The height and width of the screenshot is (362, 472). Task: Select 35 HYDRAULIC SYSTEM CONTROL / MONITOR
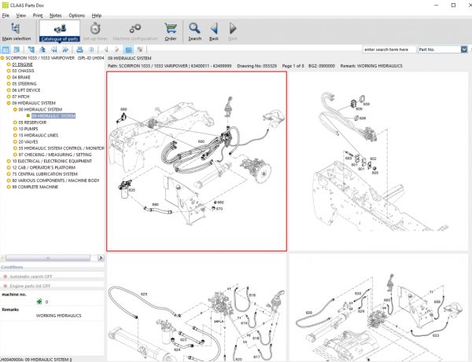coord(61,148)
